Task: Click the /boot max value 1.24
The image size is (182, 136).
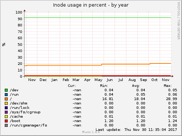Action: click(172, 121)
